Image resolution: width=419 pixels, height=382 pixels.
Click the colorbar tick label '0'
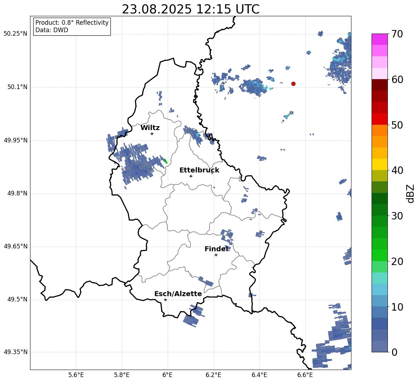coord(395,352)
